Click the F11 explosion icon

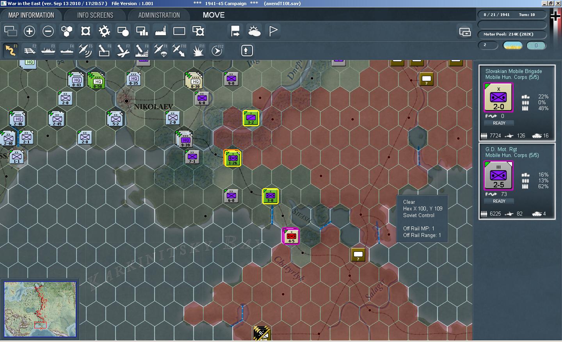pyautogui.click(x=198, y=50)
